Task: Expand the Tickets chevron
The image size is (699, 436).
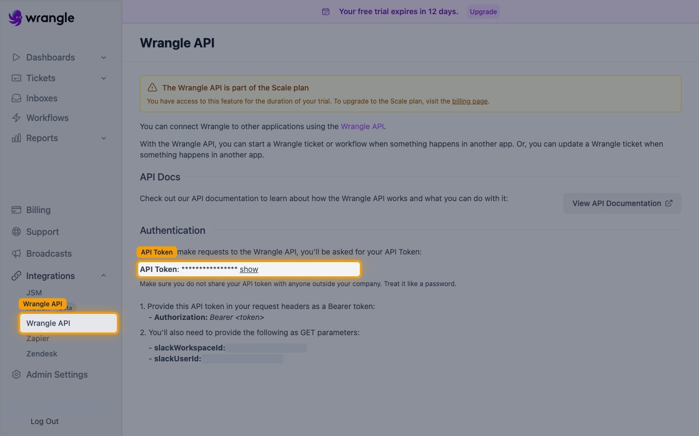Action: point(104,78)
